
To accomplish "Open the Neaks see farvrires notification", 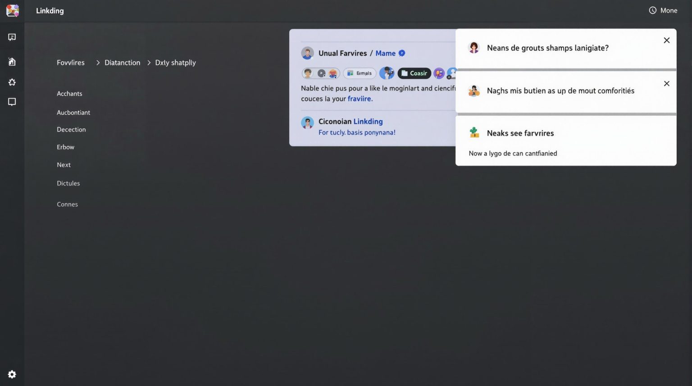I will (520, 133).
